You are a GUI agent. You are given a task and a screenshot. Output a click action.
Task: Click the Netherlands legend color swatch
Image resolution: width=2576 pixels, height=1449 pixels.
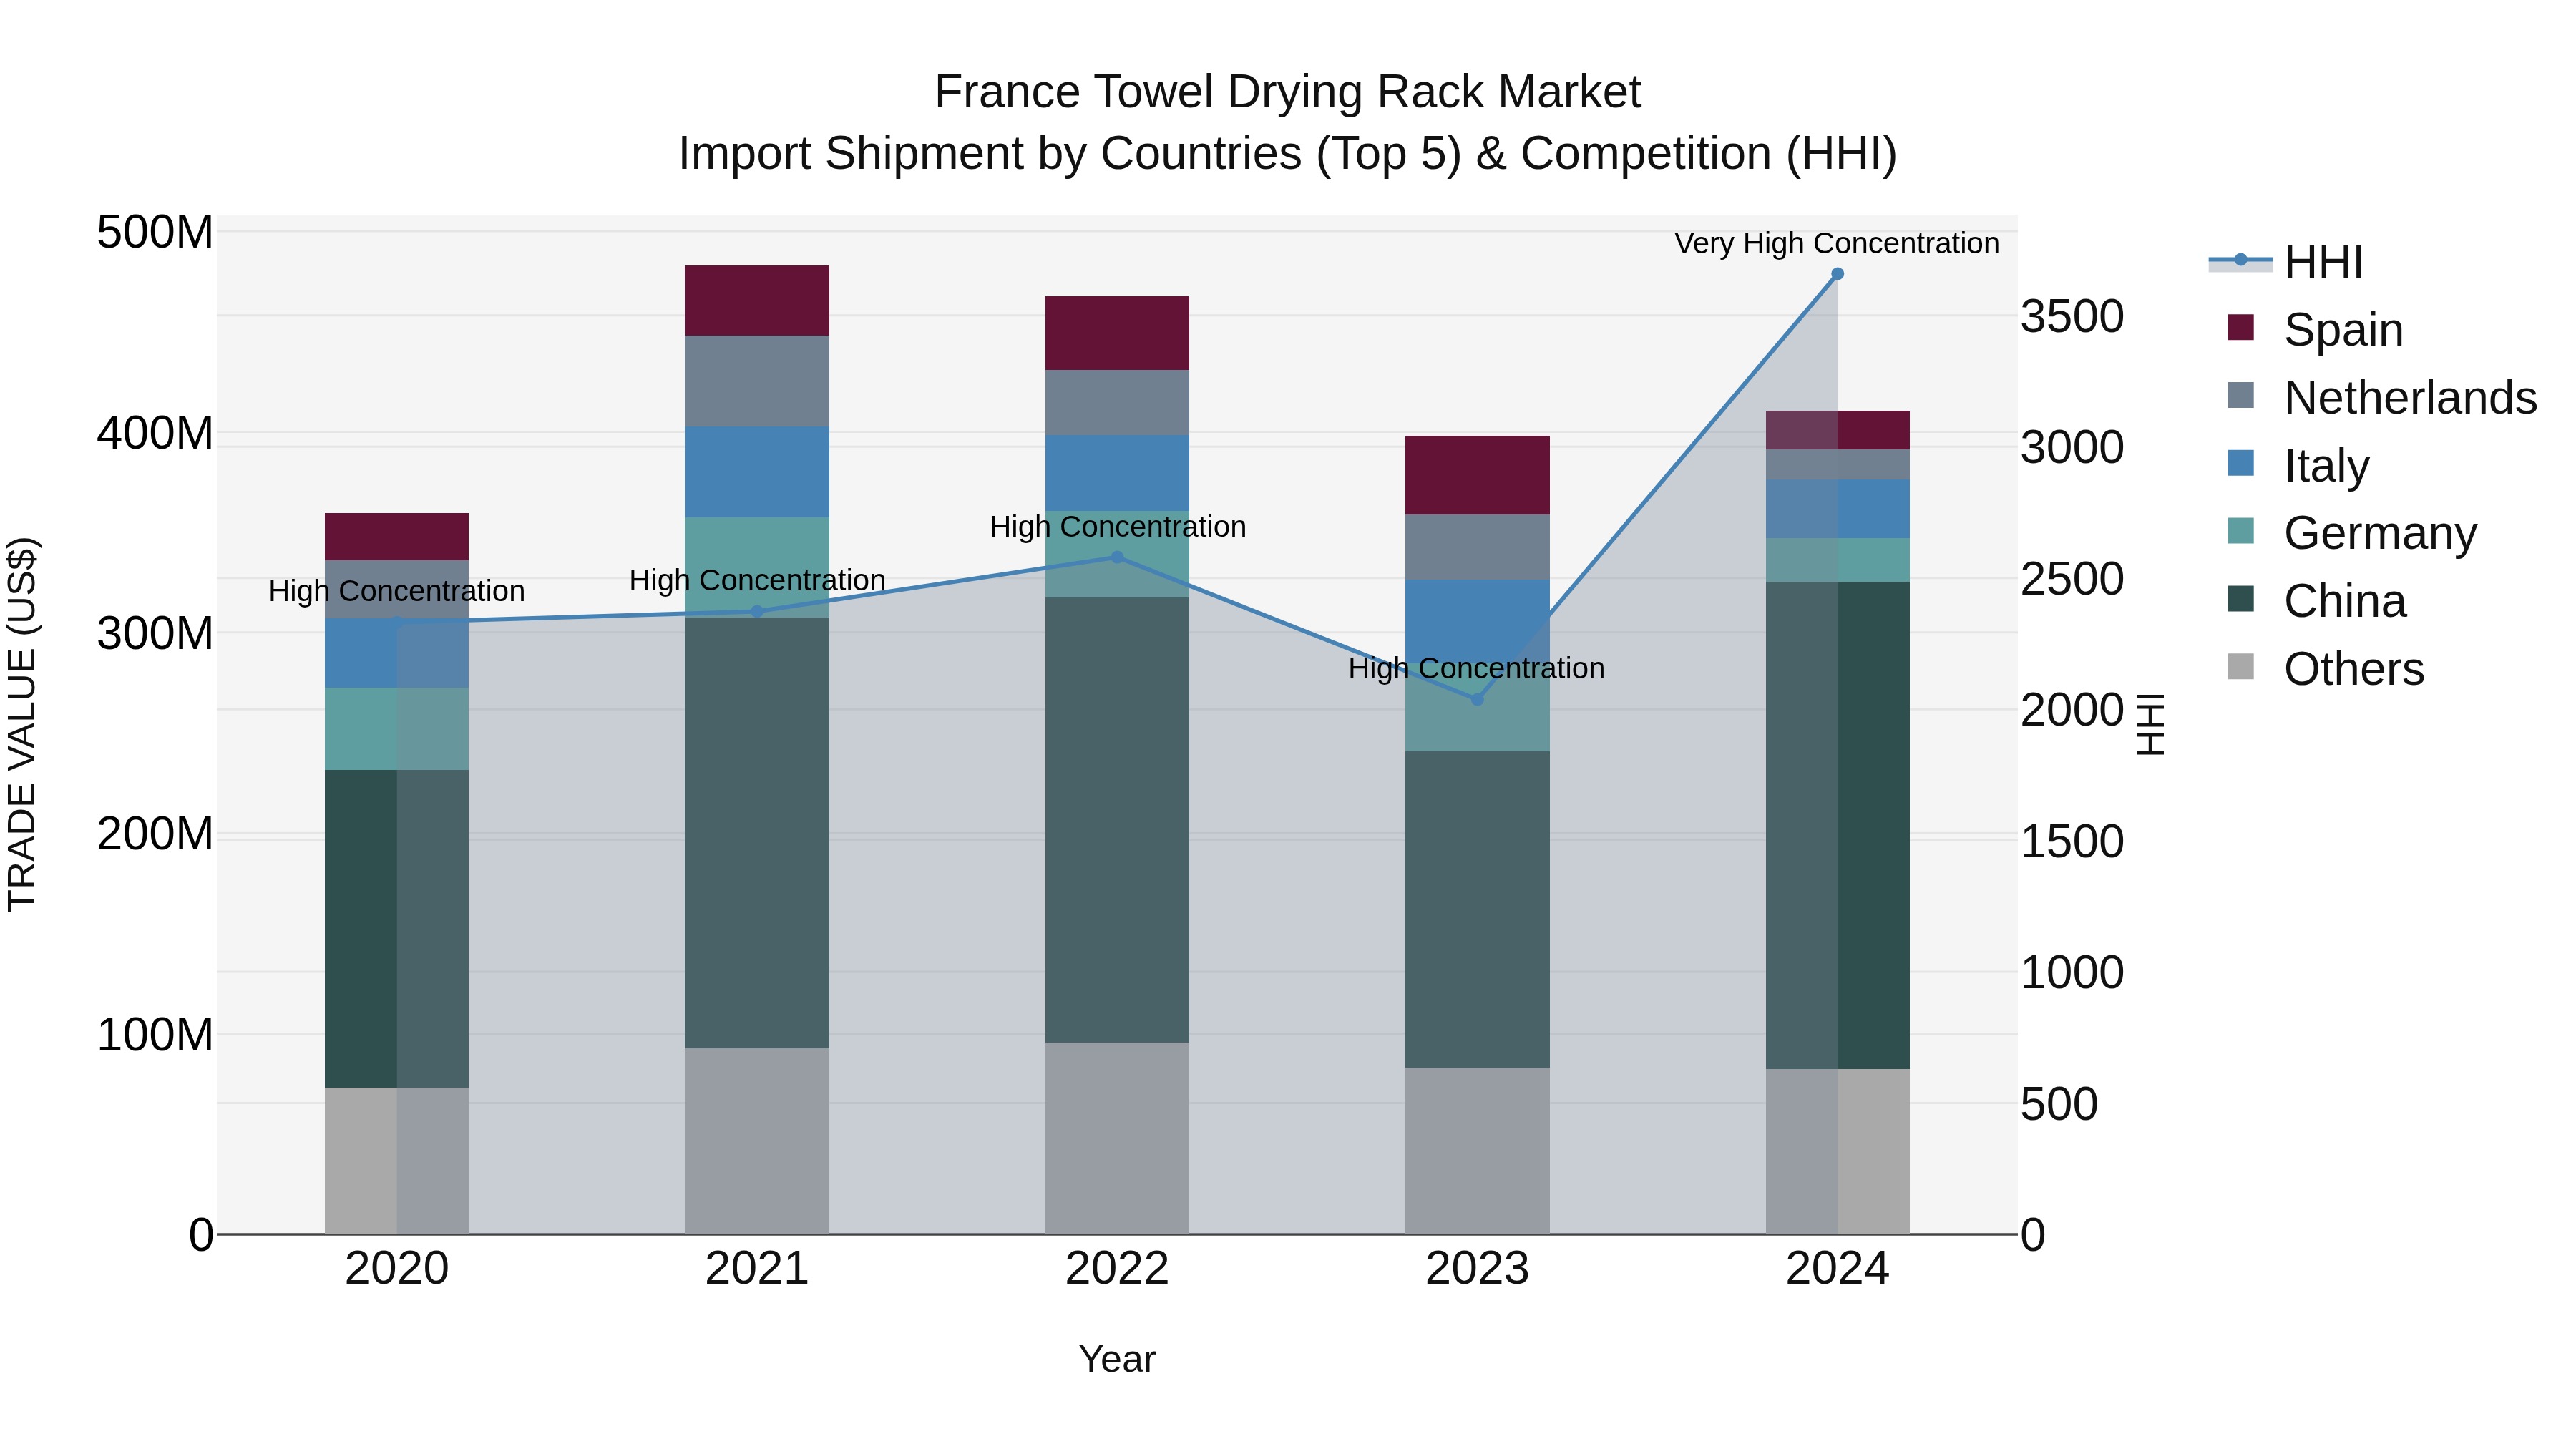point(2241,396)
